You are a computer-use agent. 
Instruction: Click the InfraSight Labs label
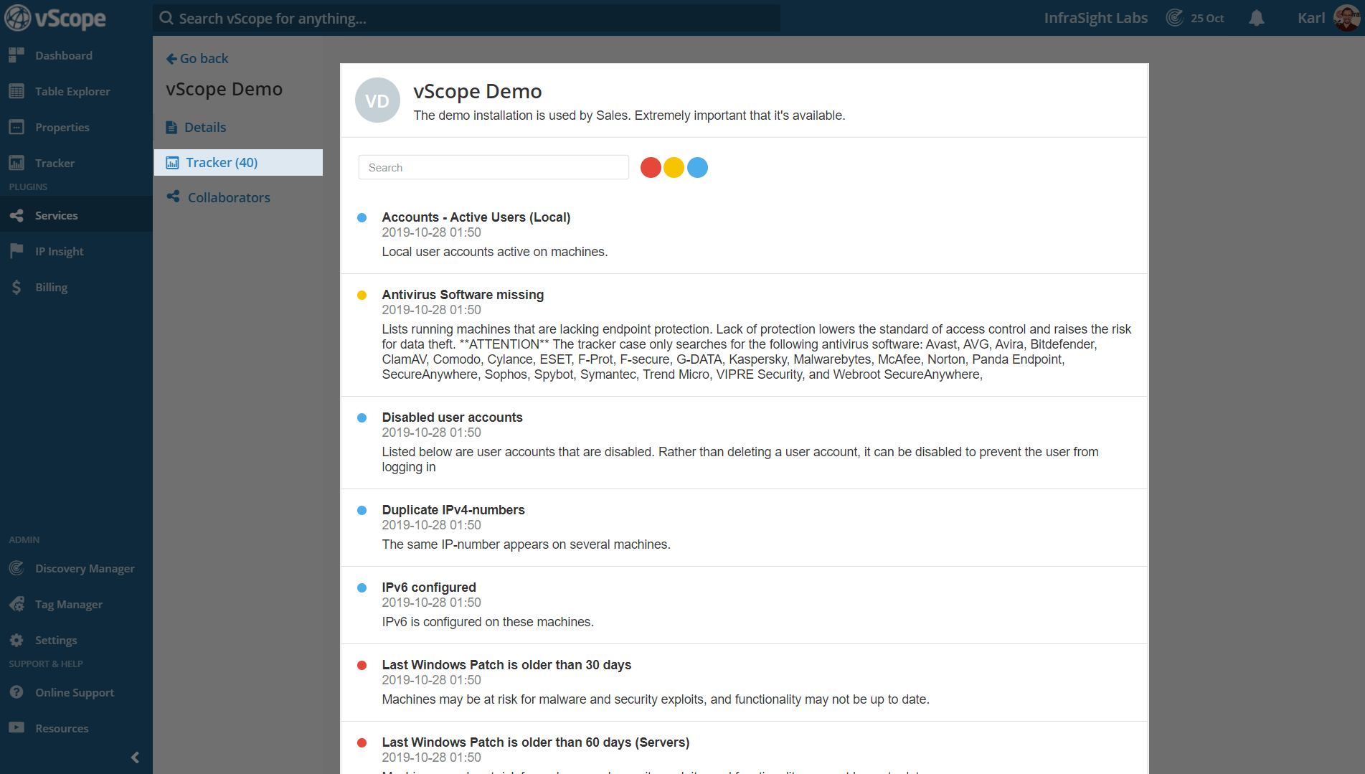point(1095,18)
